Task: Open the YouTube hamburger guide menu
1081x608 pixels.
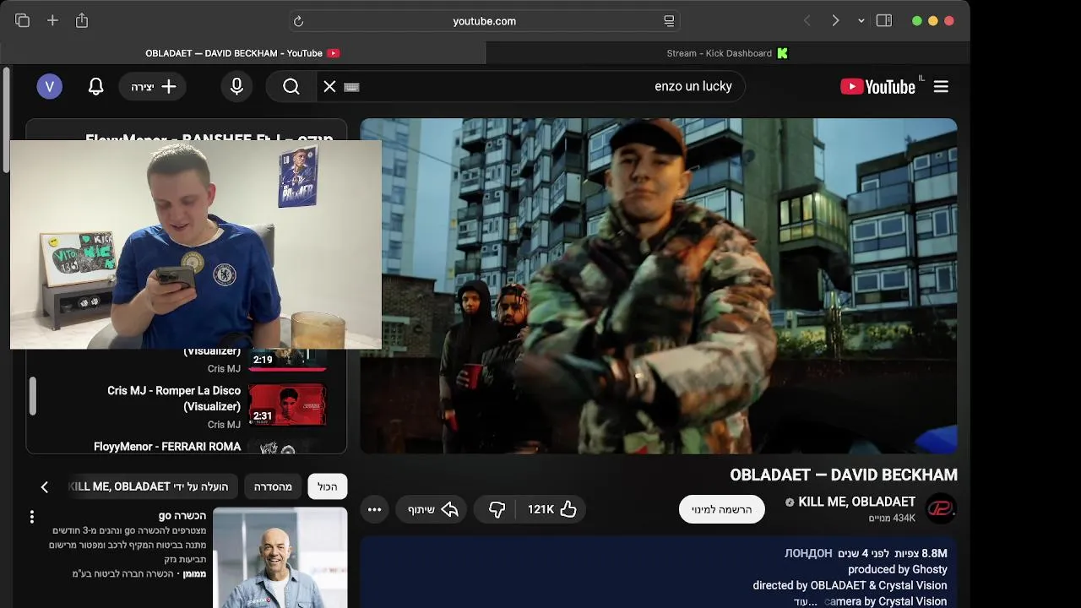Action: (x=941, y=86)
